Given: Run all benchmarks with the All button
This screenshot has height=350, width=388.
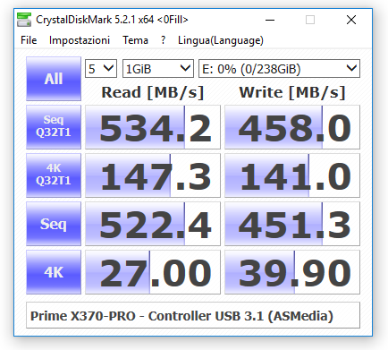Looking at the screenshot, I should (54, 79).
